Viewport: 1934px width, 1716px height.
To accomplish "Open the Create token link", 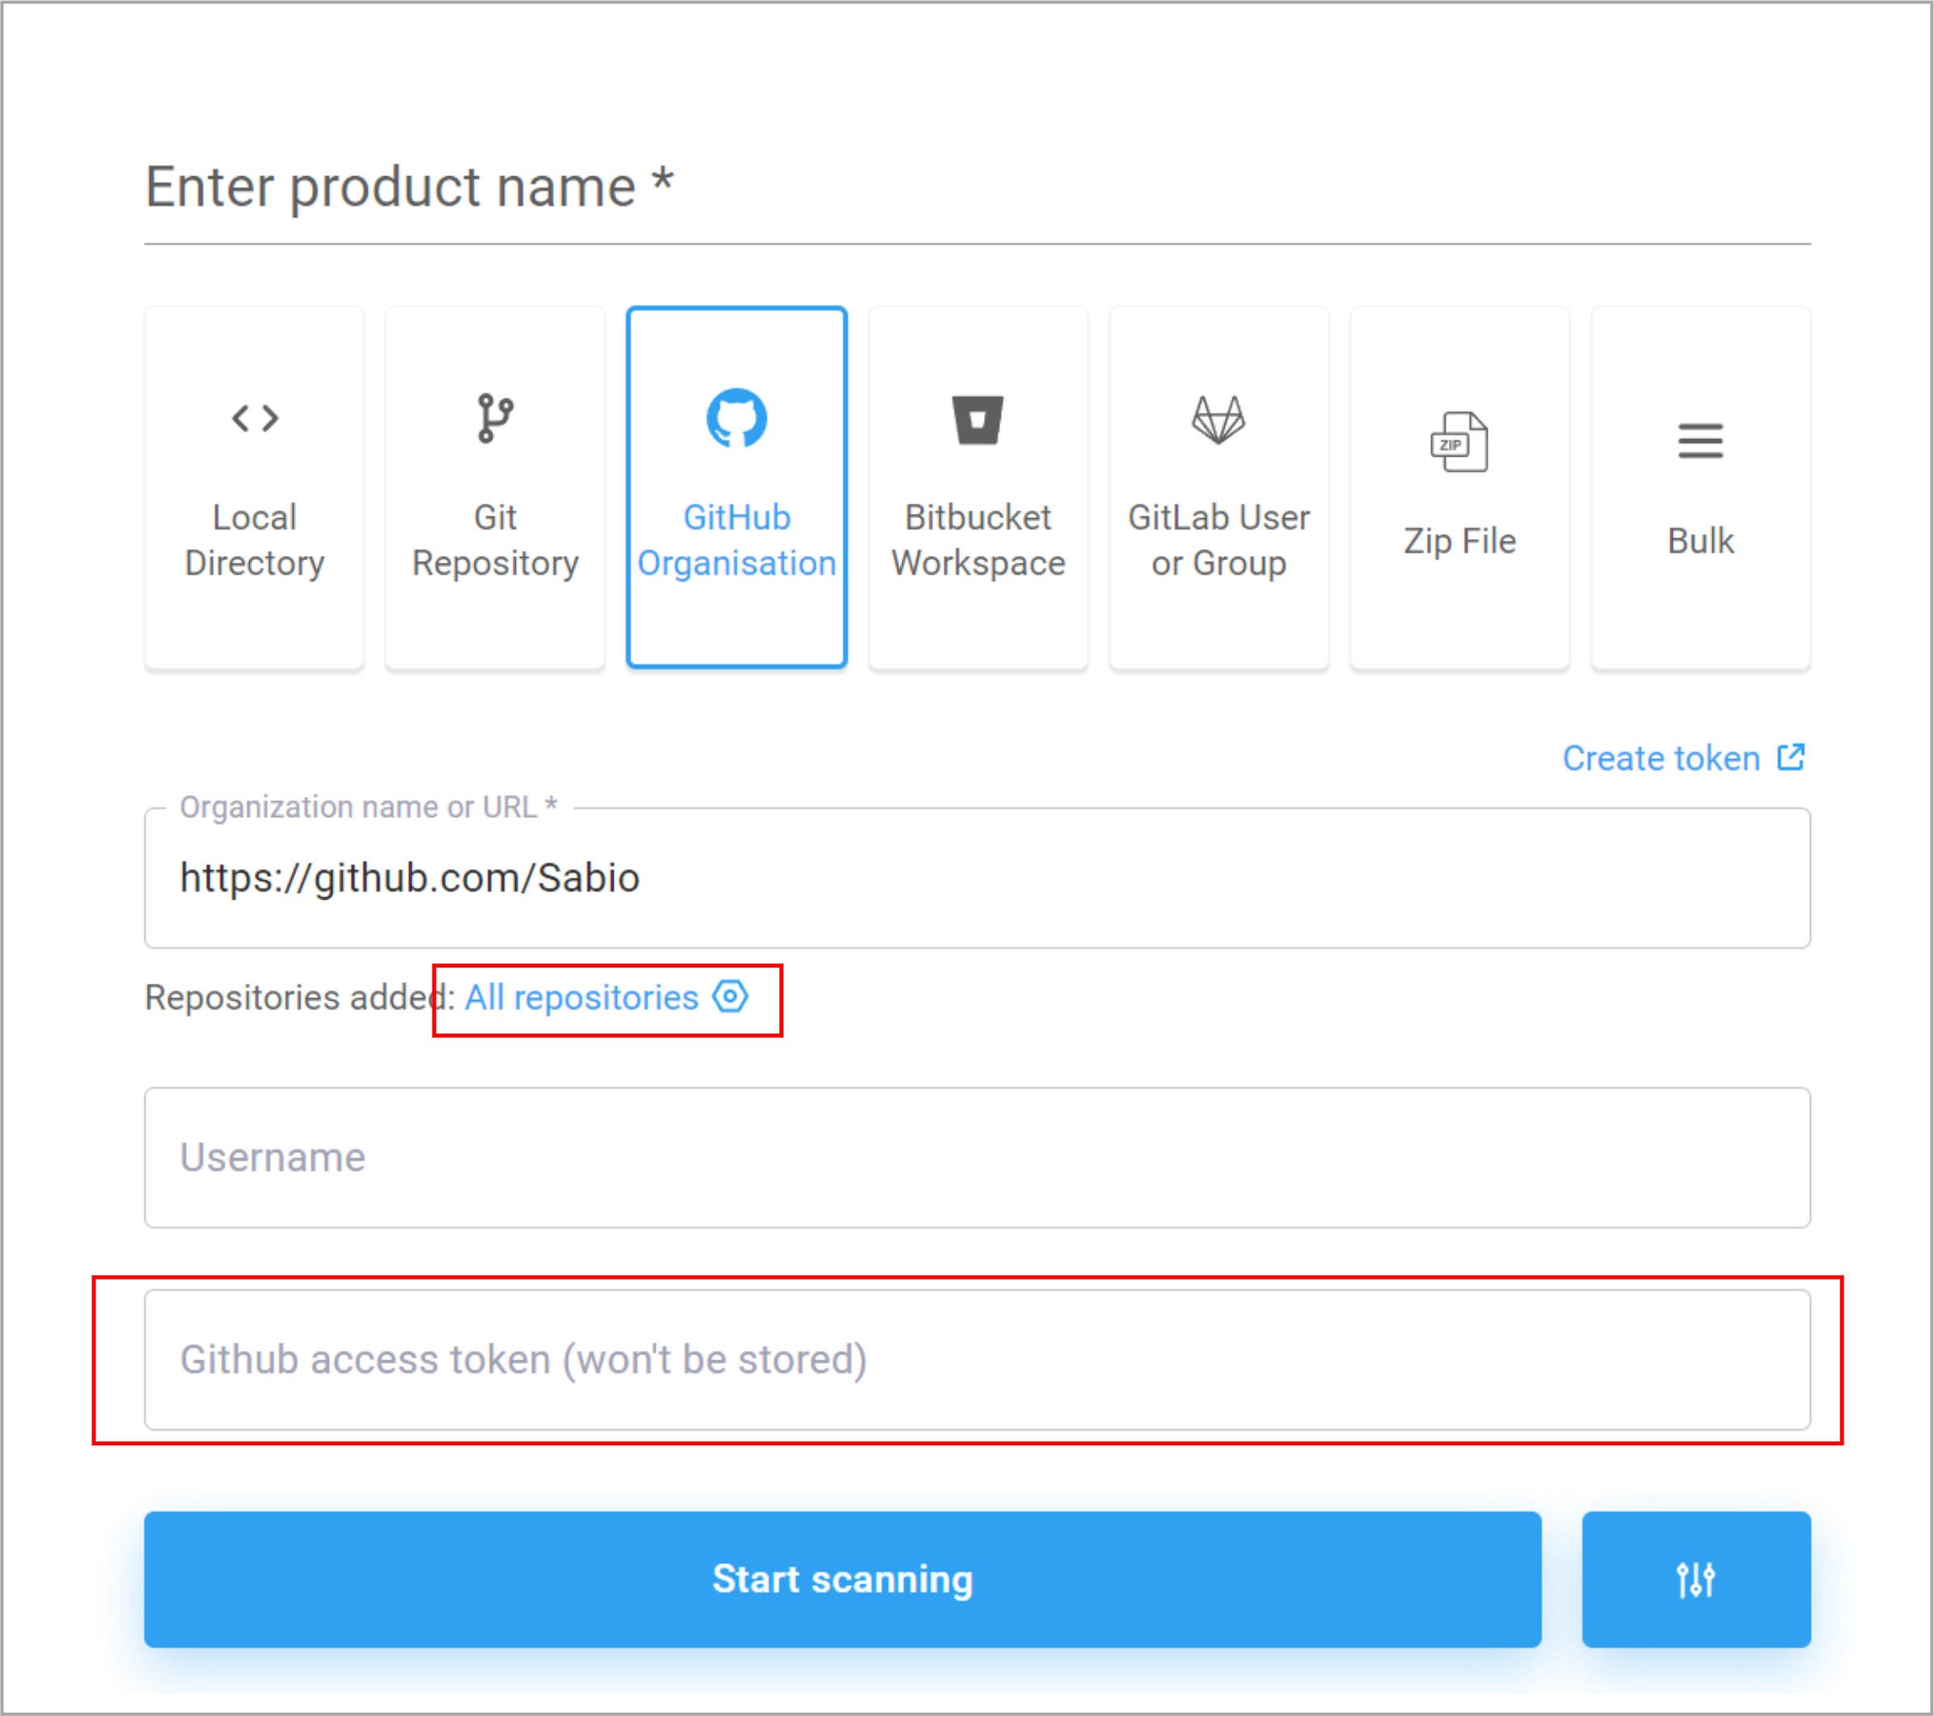I will pos(1661,757).
